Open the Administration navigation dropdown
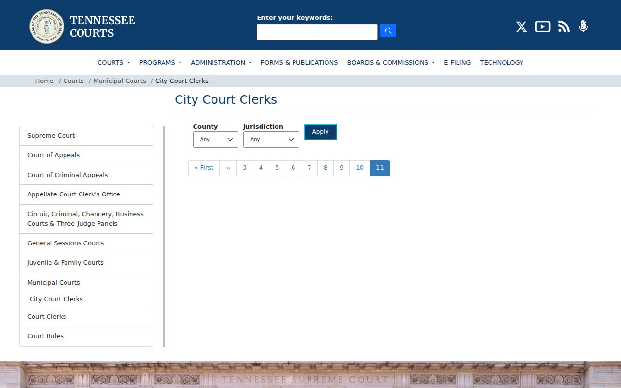 coord(221,62)
